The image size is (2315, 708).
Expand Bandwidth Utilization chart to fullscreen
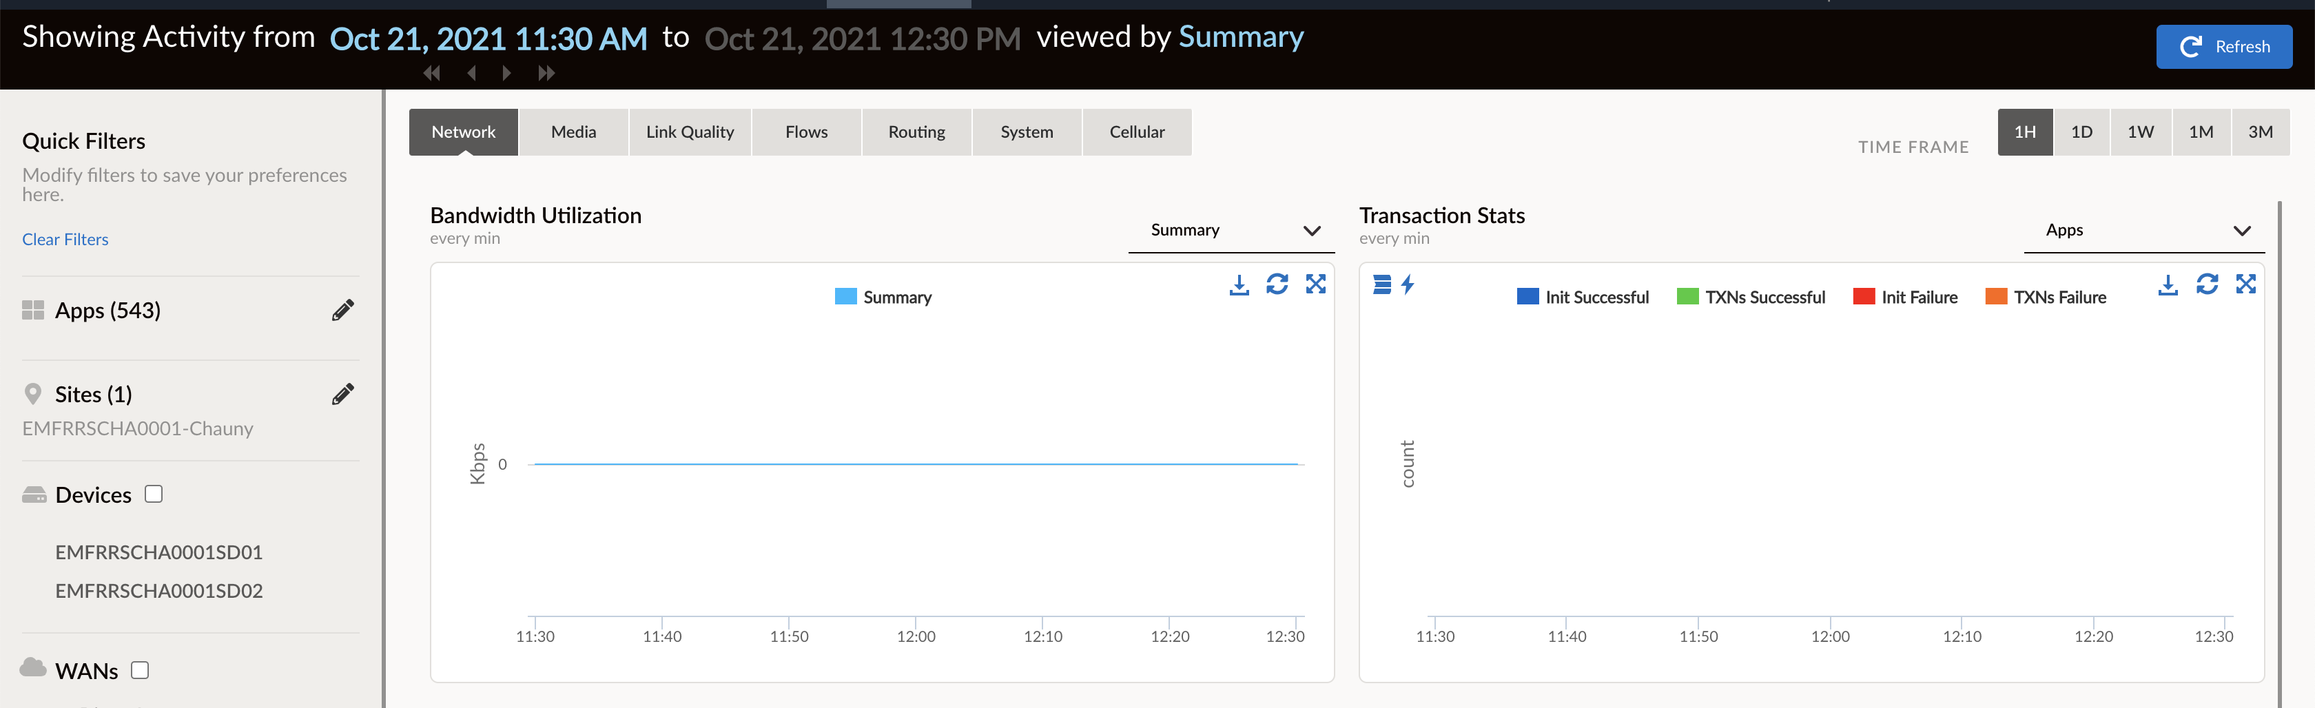[x=1316, y=285]
